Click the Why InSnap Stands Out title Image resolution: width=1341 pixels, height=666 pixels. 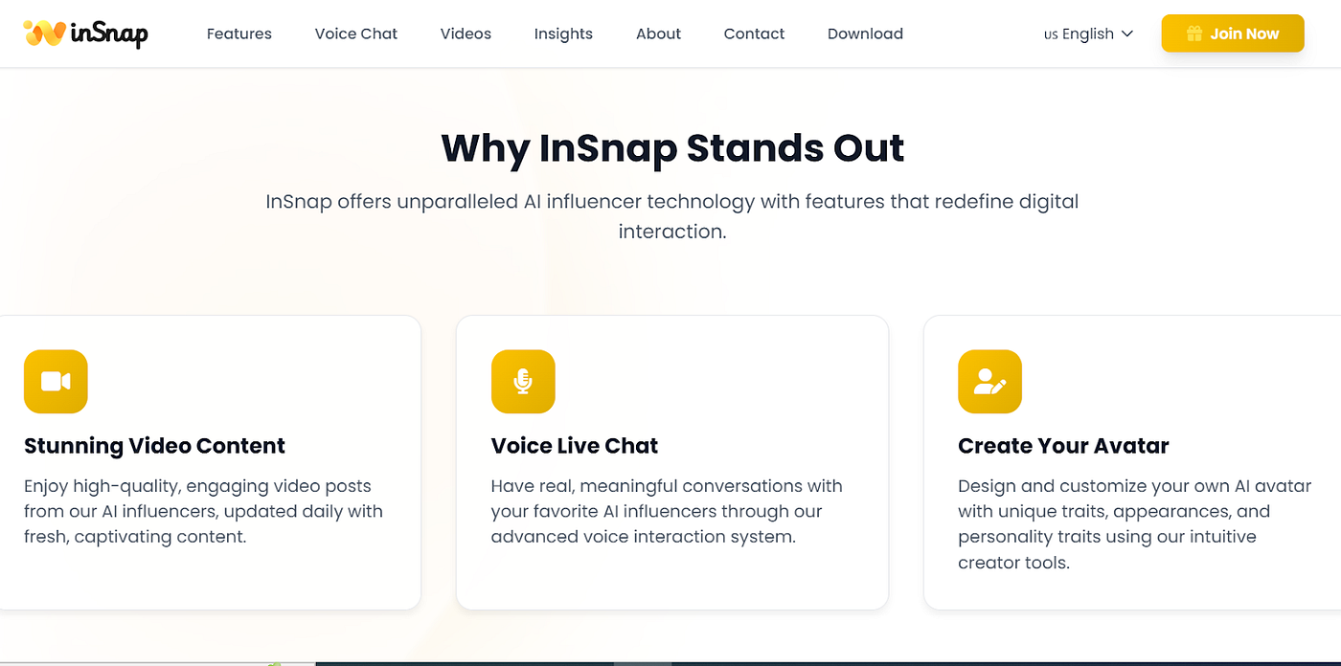672,148
